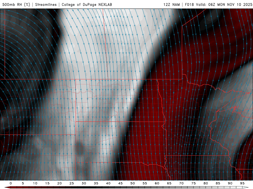Image resolution: width=253 pixels, height=189 pixels.
Task: Click the "F018" forecast hour text
Action: (x=189, y=4)
